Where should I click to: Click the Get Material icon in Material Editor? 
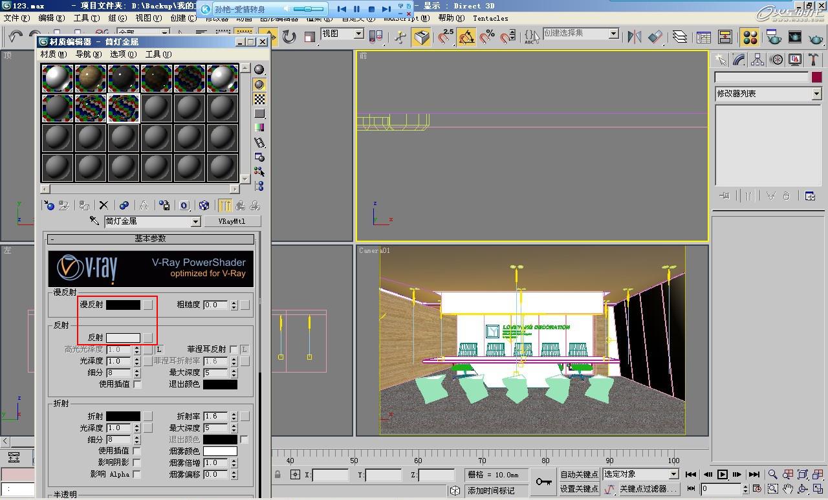(x=49, y=205)
